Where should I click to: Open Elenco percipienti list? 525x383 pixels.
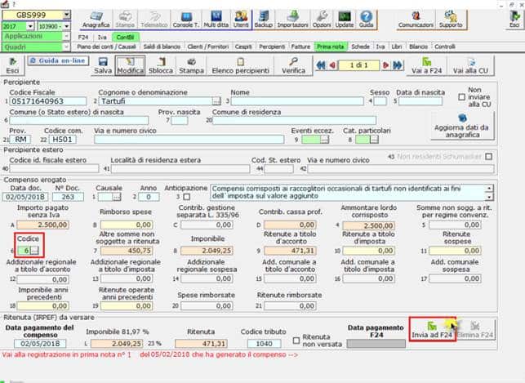pos(240,65)
